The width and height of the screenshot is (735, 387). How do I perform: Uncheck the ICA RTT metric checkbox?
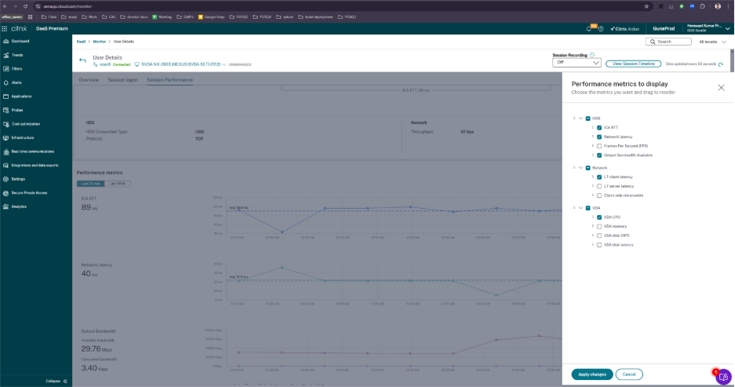(599, 127)
